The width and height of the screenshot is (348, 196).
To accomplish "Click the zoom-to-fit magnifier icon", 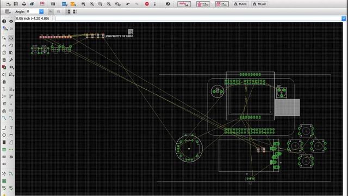I will pyautogui.click(x=83, y=4).
